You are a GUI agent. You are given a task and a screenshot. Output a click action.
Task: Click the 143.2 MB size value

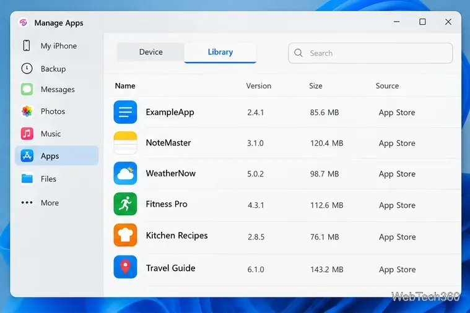327,269
